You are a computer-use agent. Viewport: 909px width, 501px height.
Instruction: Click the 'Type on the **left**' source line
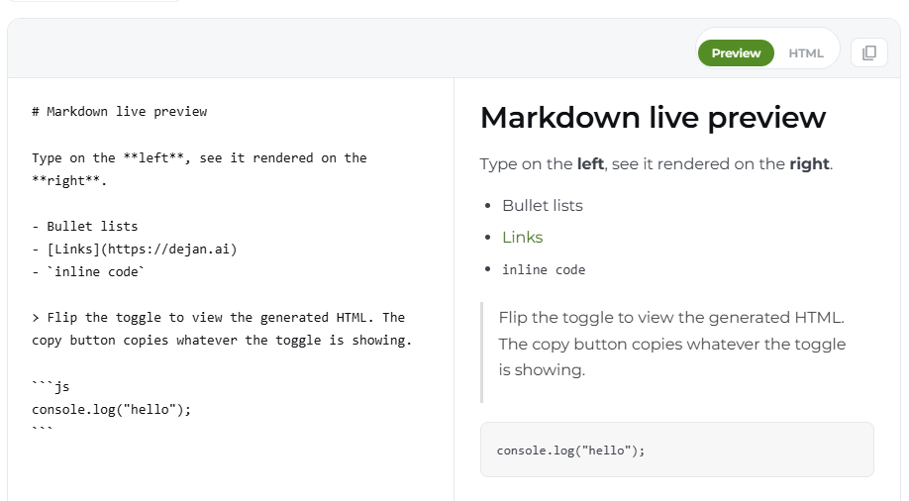199,157
